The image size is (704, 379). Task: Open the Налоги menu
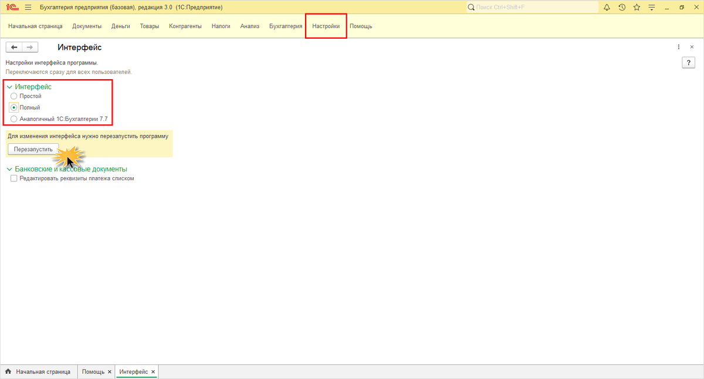pyautogui.click(x=221, y=26)
